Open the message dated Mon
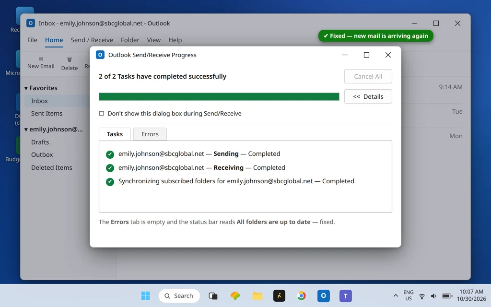Screen dimensions: 491x307 456,136
